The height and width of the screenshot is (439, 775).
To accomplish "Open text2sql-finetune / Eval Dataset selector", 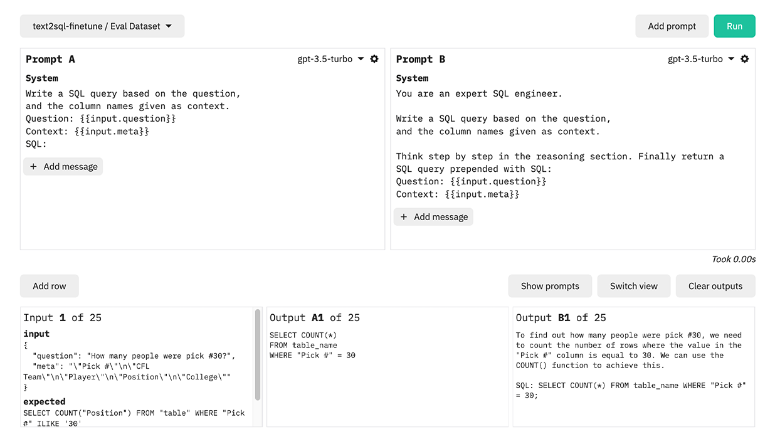I will click(102, 26).
